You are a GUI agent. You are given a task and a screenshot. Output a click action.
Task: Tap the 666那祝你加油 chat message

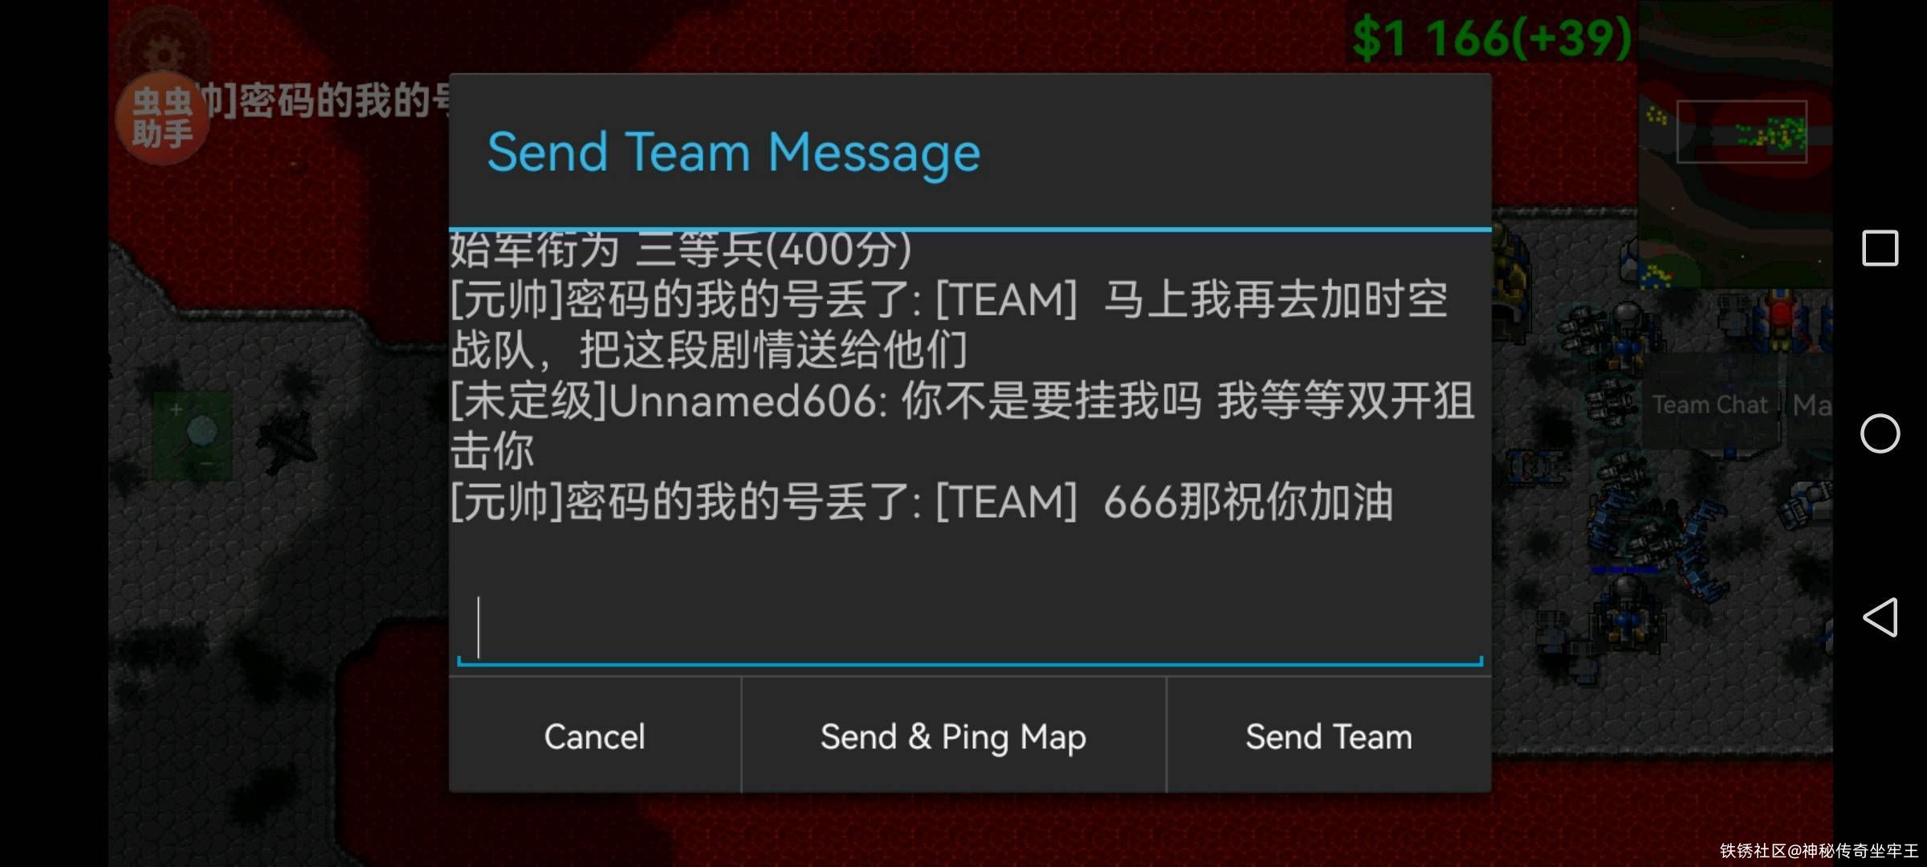click(x=922, y=502)
